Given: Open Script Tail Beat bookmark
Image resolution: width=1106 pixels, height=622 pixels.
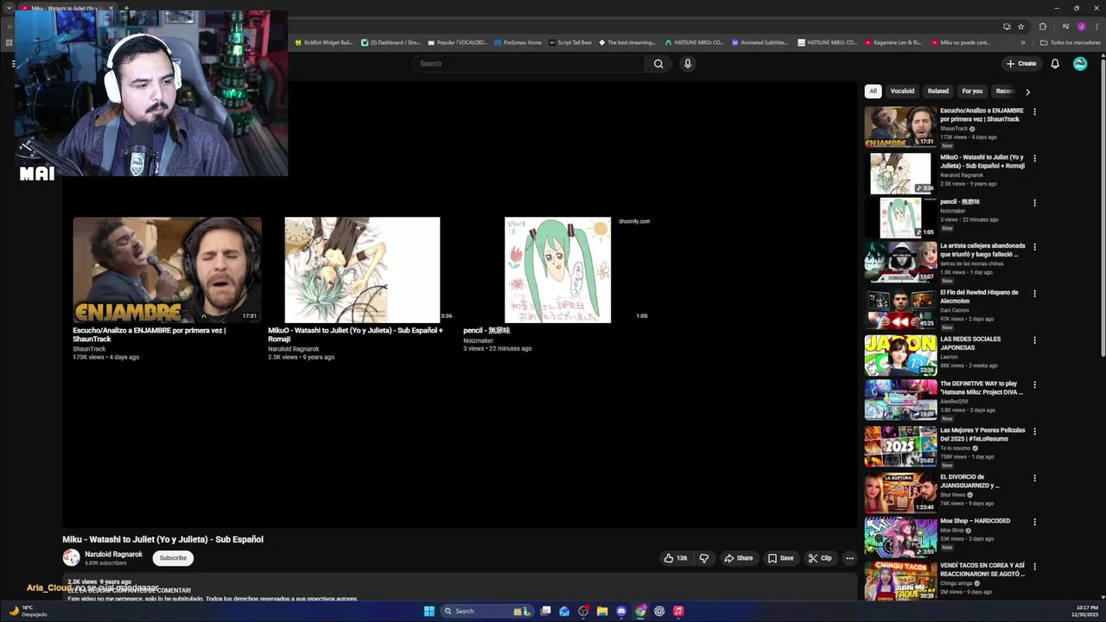Looking at the screenshot, I should (x=570, y=42).
